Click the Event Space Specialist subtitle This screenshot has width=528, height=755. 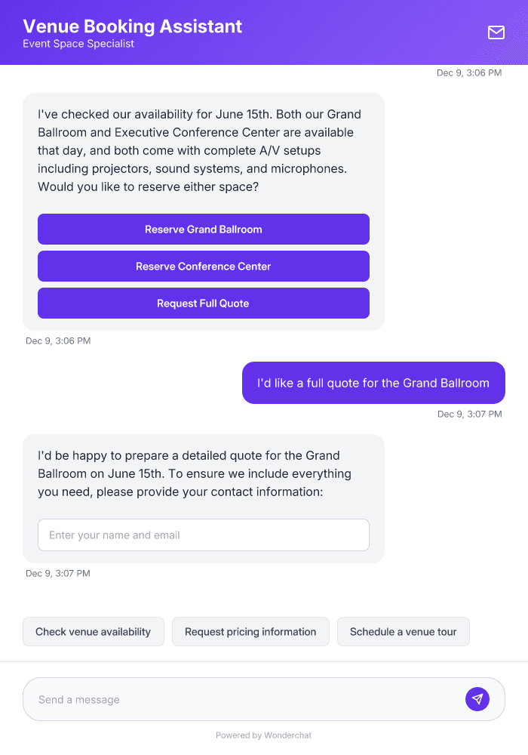78,44
